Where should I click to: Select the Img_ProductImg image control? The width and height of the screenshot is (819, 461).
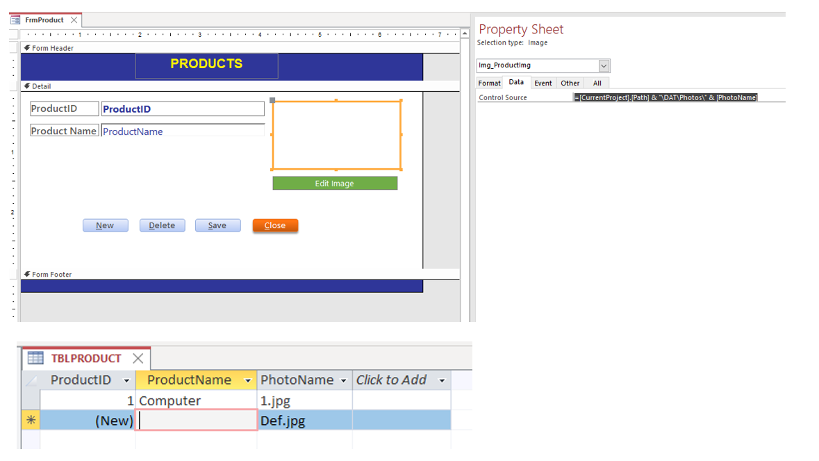click(336, 135)
